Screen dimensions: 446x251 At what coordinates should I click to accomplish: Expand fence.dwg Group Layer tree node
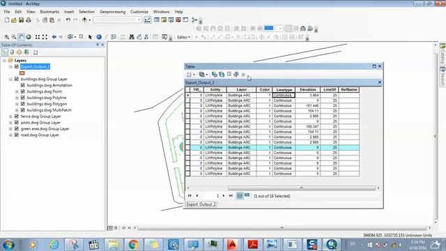click(x=10, y=116)
